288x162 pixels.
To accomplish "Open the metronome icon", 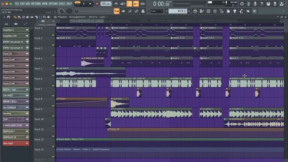I will point(116,4).
